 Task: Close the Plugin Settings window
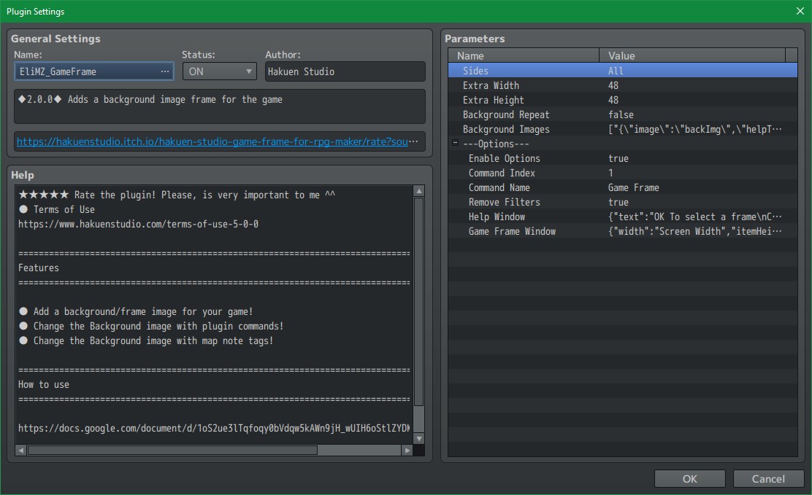(x=800, y=11)
